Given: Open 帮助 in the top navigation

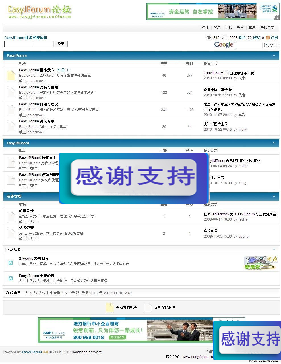Looking at the screenshot, I should tap(252, 28).
